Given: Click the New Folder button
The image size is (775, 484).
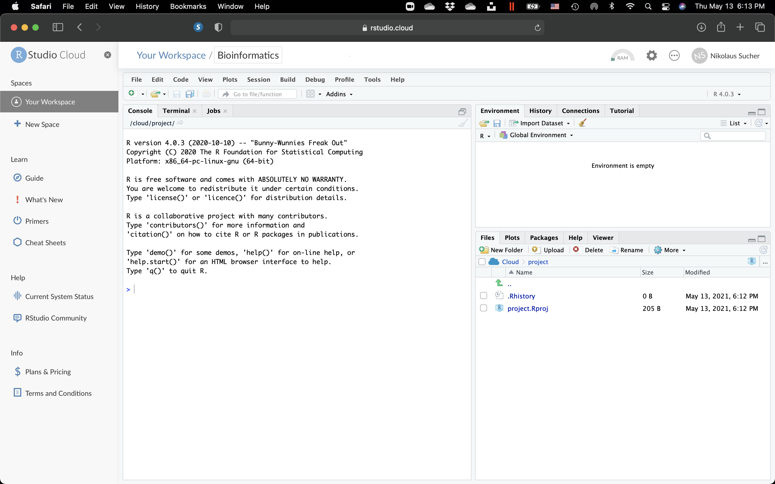Looking at the screenshot, I should click(x=501, y=250).
